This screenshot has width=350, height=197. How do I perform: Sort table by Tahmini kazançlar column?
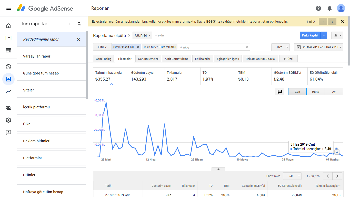(328, 186)
